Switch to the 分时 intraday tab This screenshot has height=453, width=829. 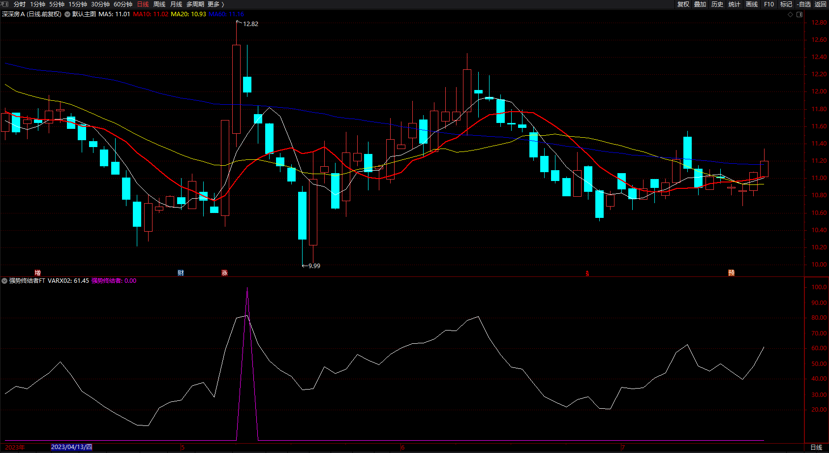20,4
